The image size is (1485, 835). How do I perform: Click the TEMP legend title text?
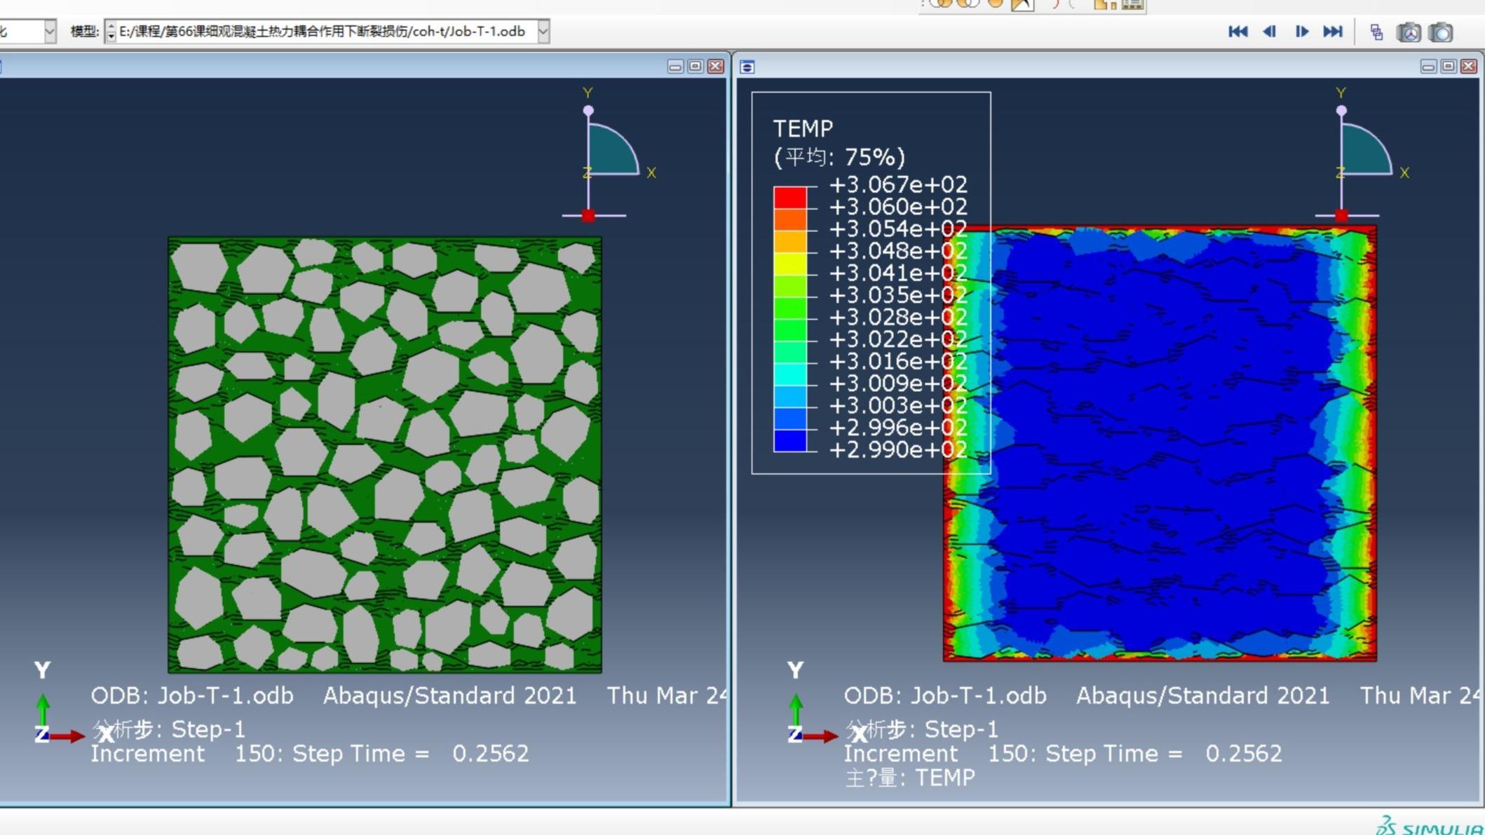pyautogui.click(x=803, y=129)
